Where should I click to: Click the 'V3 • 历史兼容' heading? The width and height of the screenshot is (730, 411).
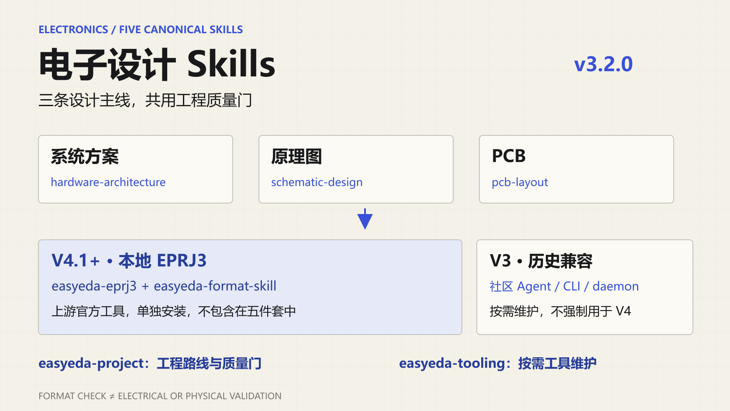[x=541, y=261]
